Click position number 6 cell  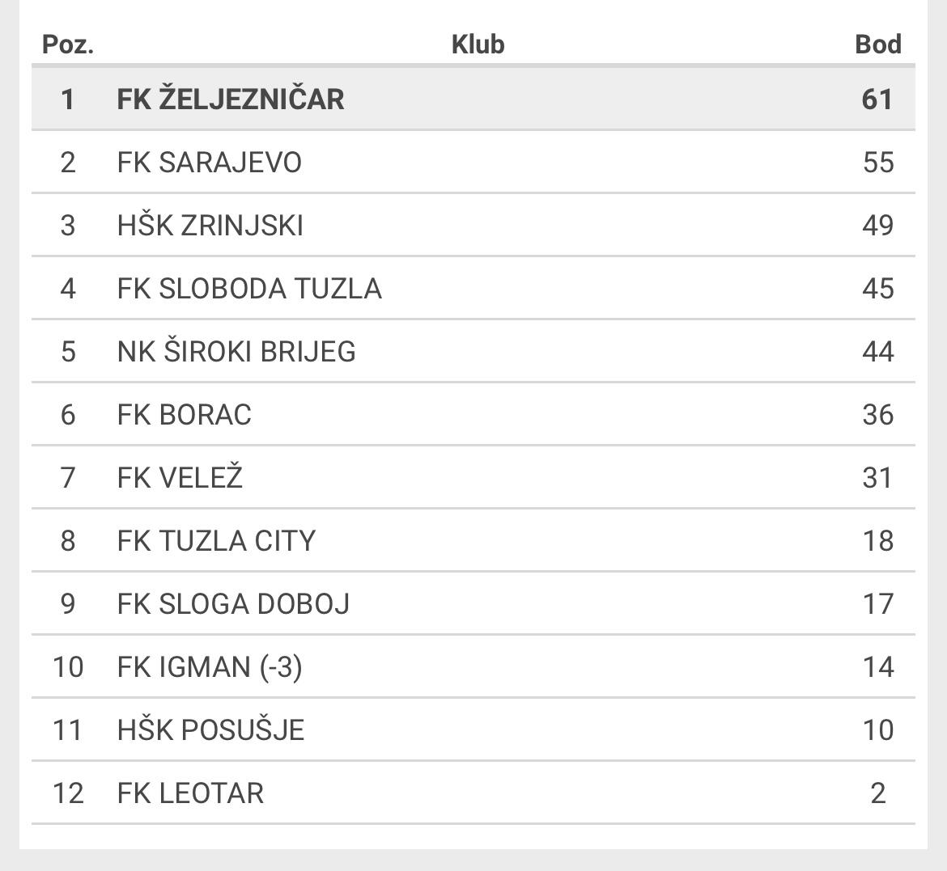click(x=68, y=415)
